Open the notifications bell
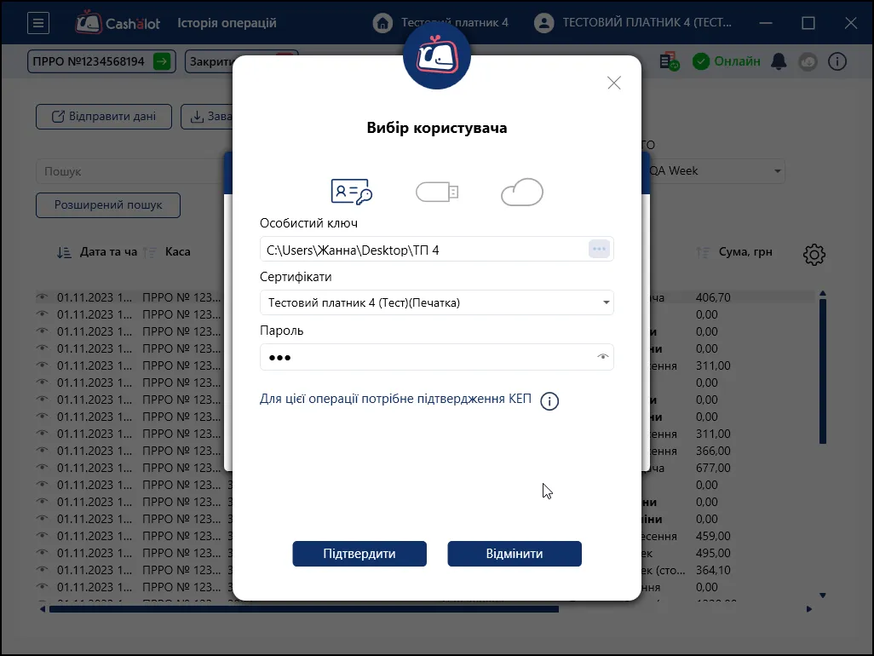This screenshot has width=874, height=656. click(x=778, y=61)
